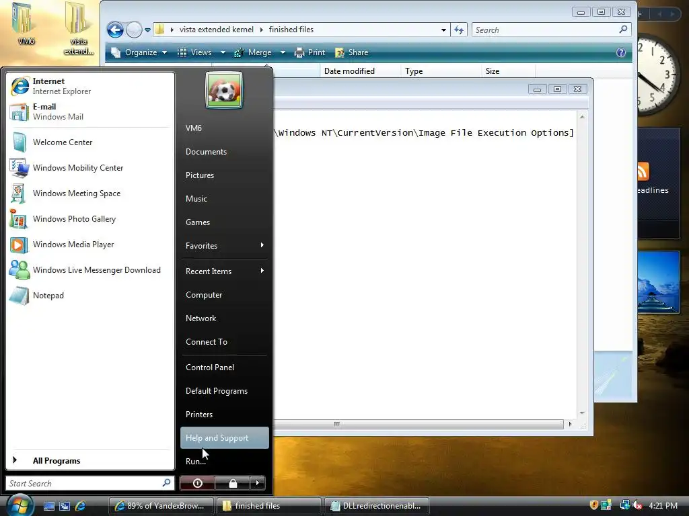Click Switch between windows quick launch icon
This screenshot has height=516, width=689.
65,506
